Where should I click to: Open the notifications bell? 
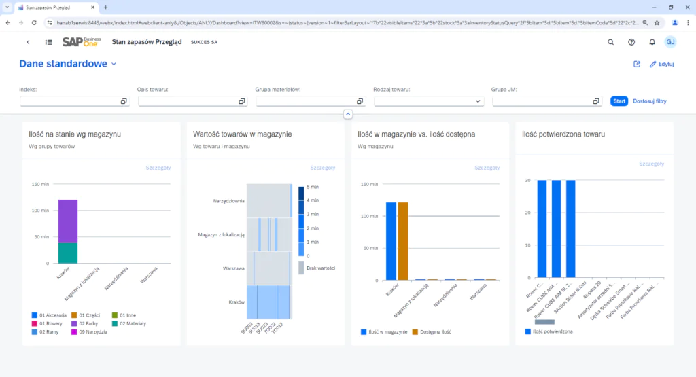(x=652, y=42)
